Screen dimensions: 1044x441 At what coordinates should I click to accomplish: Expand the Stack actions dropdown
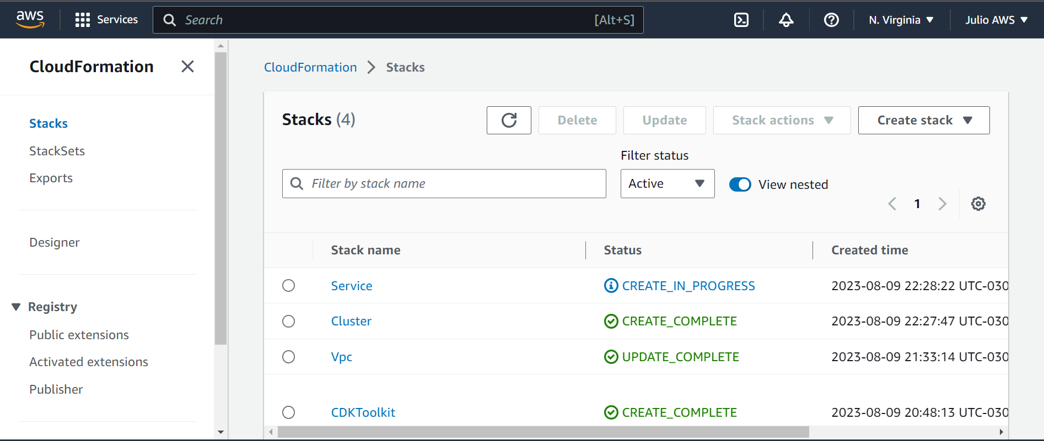tap(782, 120)
